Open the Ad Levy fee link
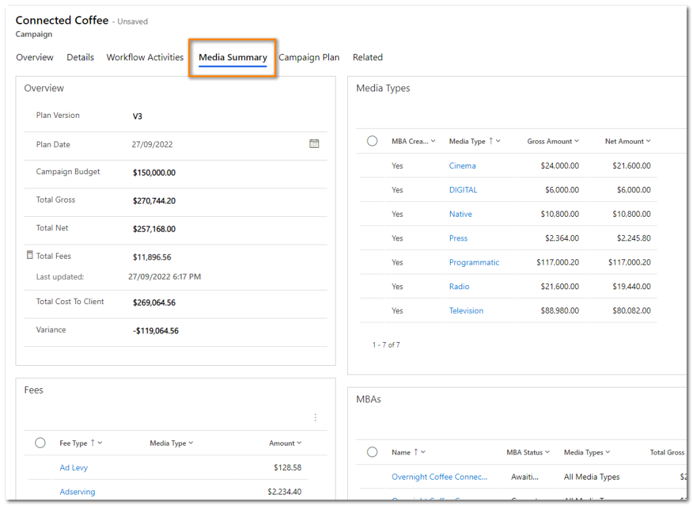The width and height of the screenshot is (693, 506). (x=73, y=467)
